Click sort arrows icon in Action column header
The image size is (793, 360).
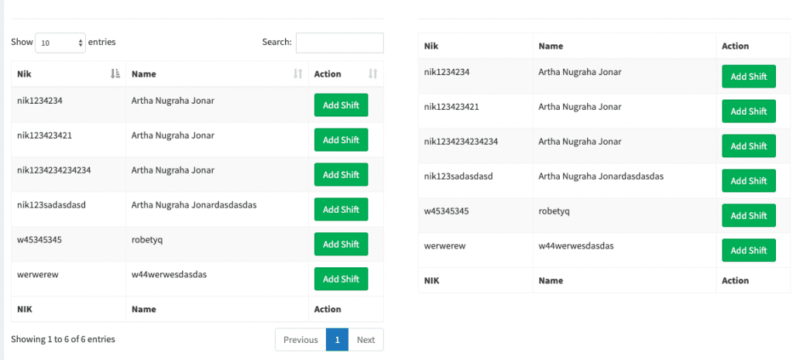pos(372,74)
